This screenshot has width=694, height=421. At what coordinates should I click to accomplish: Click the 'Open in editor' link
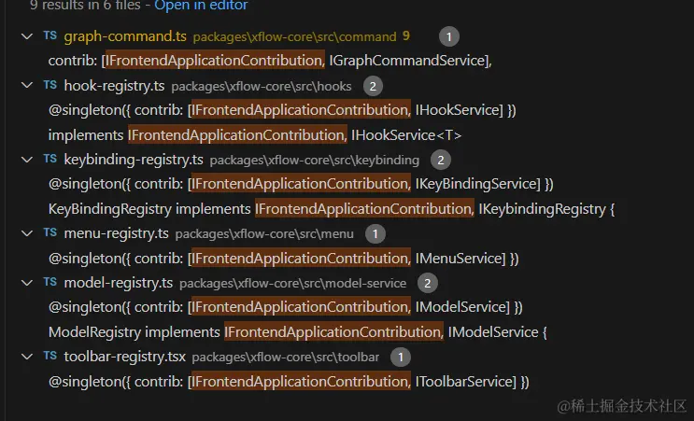(x=201, y=6)
